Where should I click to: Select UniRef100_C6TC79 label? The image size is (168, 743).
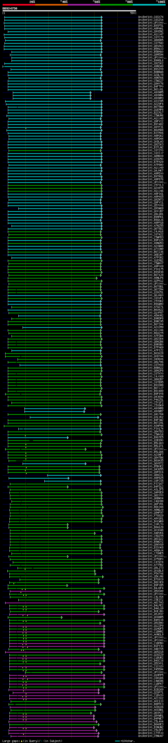(x=151, y=37)
